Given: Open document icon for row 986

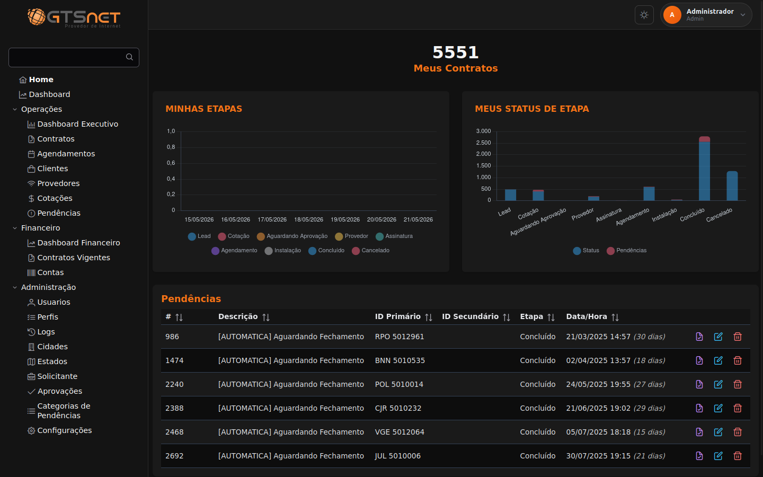Looking at the screenshot, I should coord(699,337).
